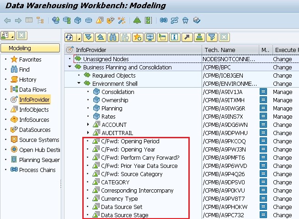The height and width of the screenshot is (219, 299).
Task: Click the magic wand wizard icon
Action: (122, 20)
